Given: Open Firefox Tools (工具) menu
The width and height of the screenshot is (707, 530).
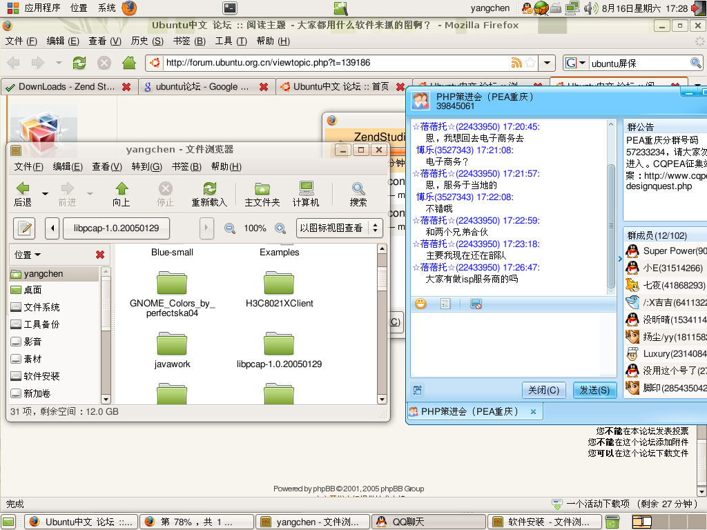Looking at the screenshot, I should click(x=231, y=41).
